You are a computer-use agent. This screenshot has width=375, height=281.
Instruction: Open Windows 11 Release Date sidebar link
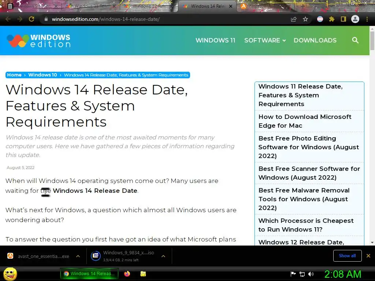tap(300, 95)
